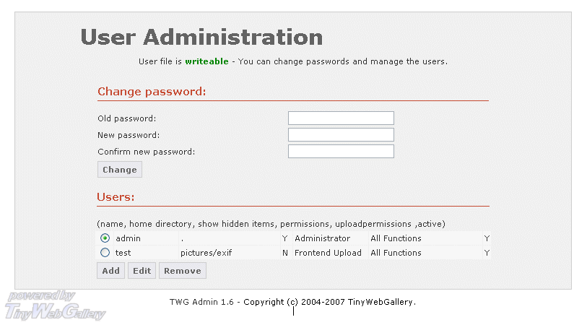Click into the New password field
The height and width of the screenshot is (325, 587).
tap(341, 134)
